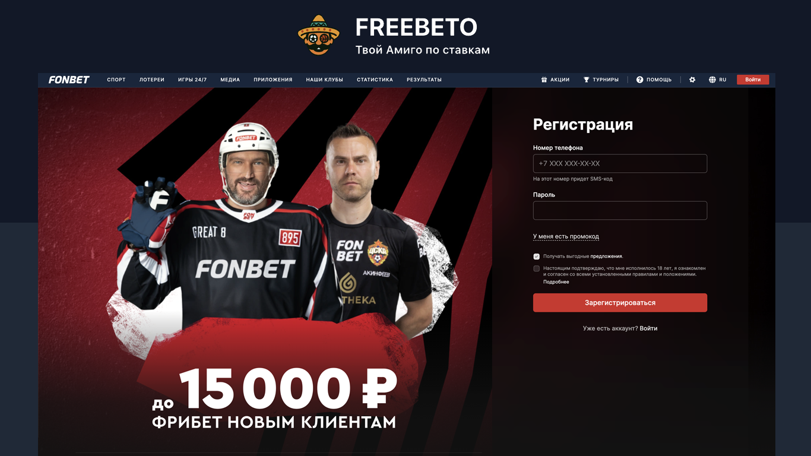Focus the Номер телефона input field
Screen dimensions: 811x456
pyautogui.click(x=620, y=163)
